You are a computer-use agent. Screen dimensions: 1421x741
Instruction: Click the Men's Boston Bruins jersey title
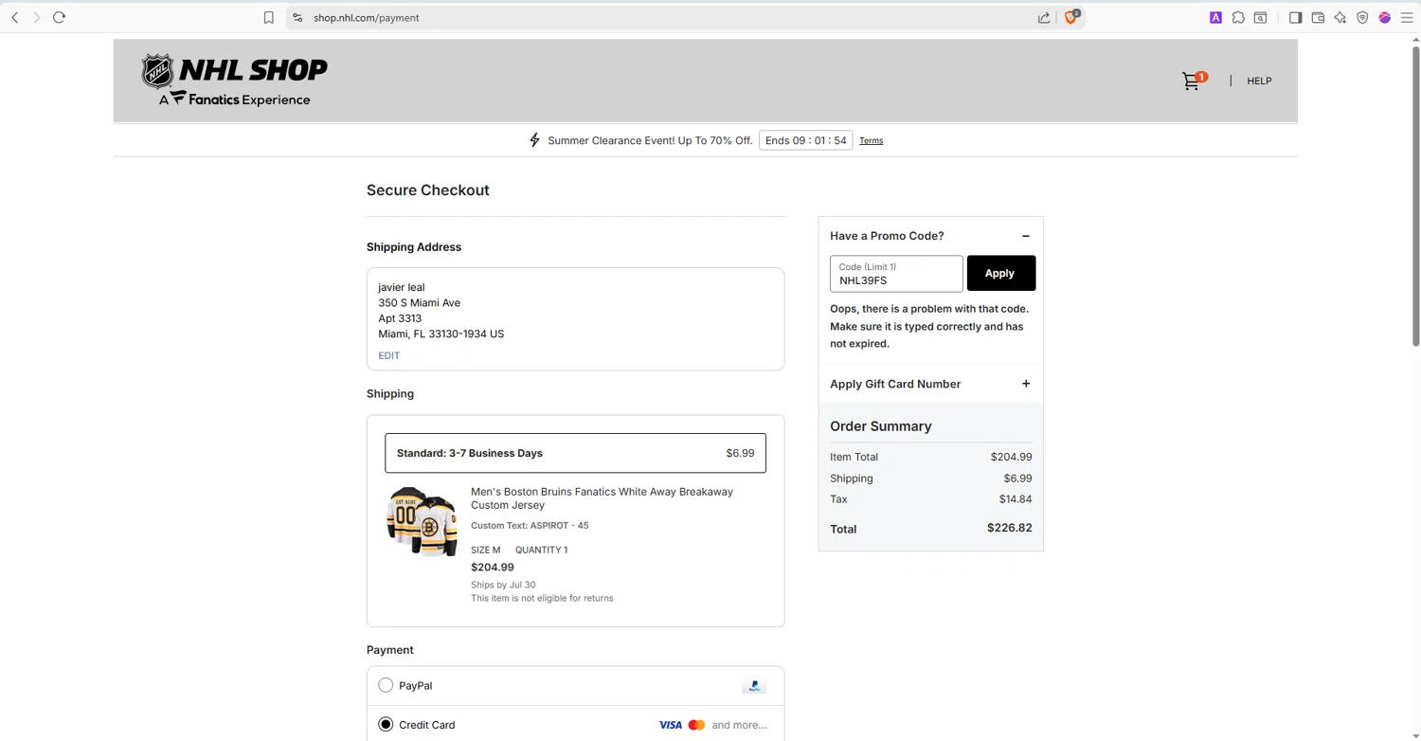602,498
